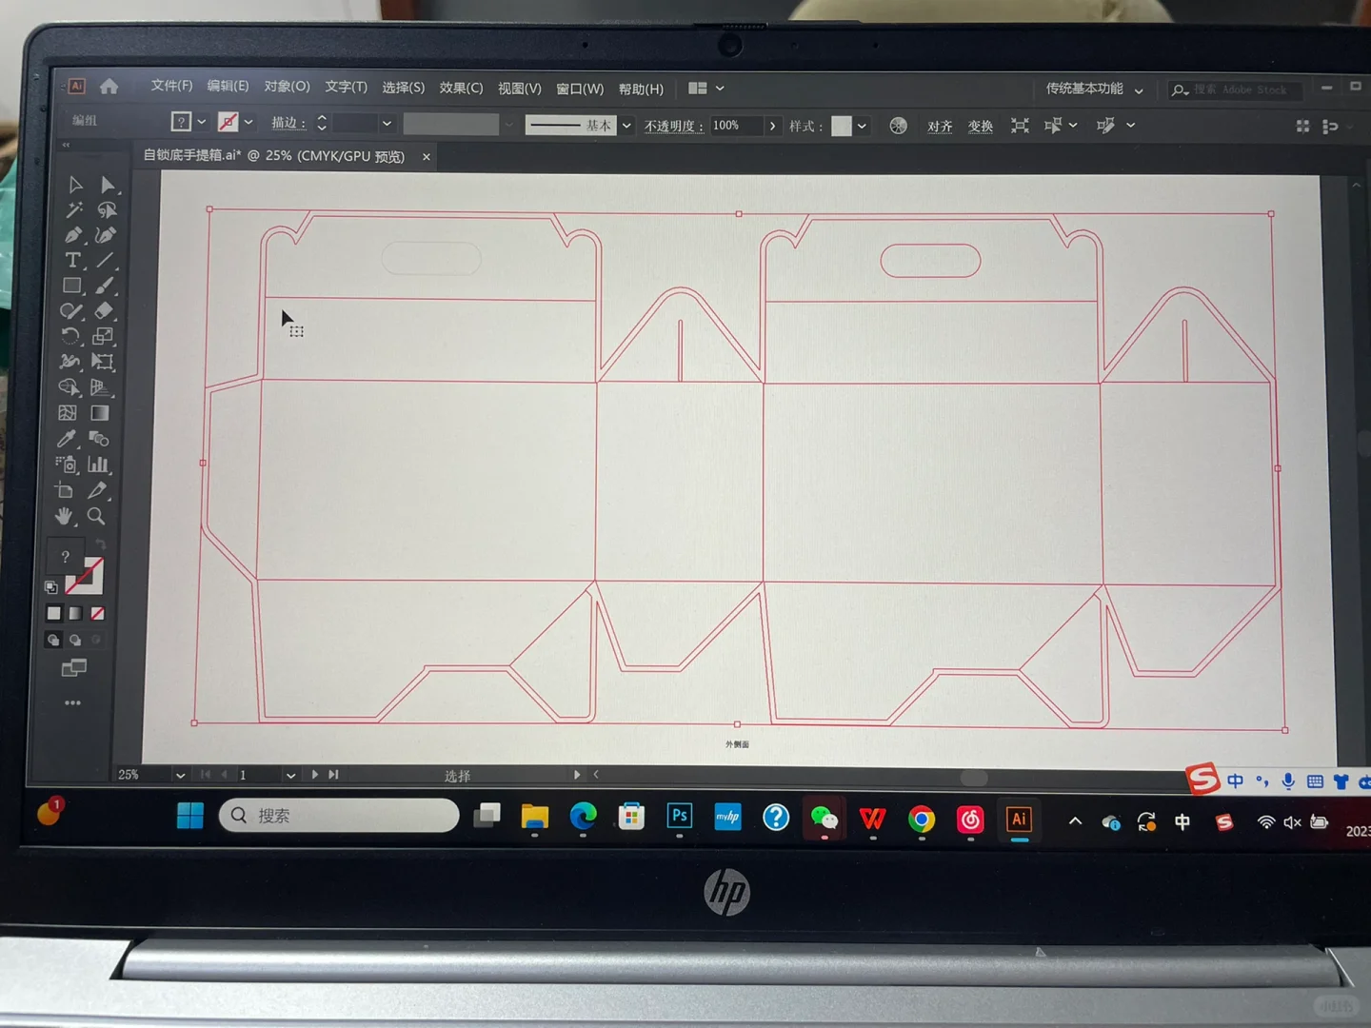The height and width of the screenshot is (1028, 1371).
Task: Enable Draw Normal mode
Action: (x=53, y=640)
